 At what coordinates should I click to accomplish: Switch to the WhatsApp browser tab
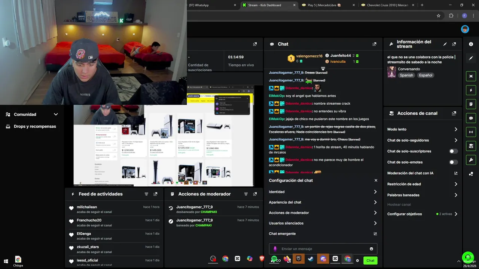tap(212, 5)
